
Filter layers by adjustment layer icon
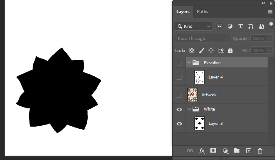tap(230, 26)
